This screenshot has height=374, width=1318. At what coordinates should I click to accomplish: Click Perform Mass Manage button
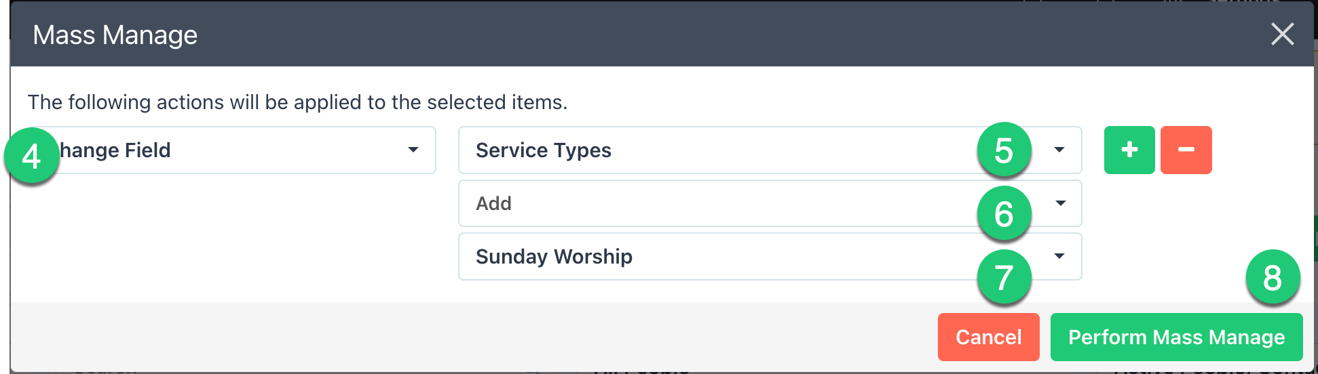coord(1176,337)
